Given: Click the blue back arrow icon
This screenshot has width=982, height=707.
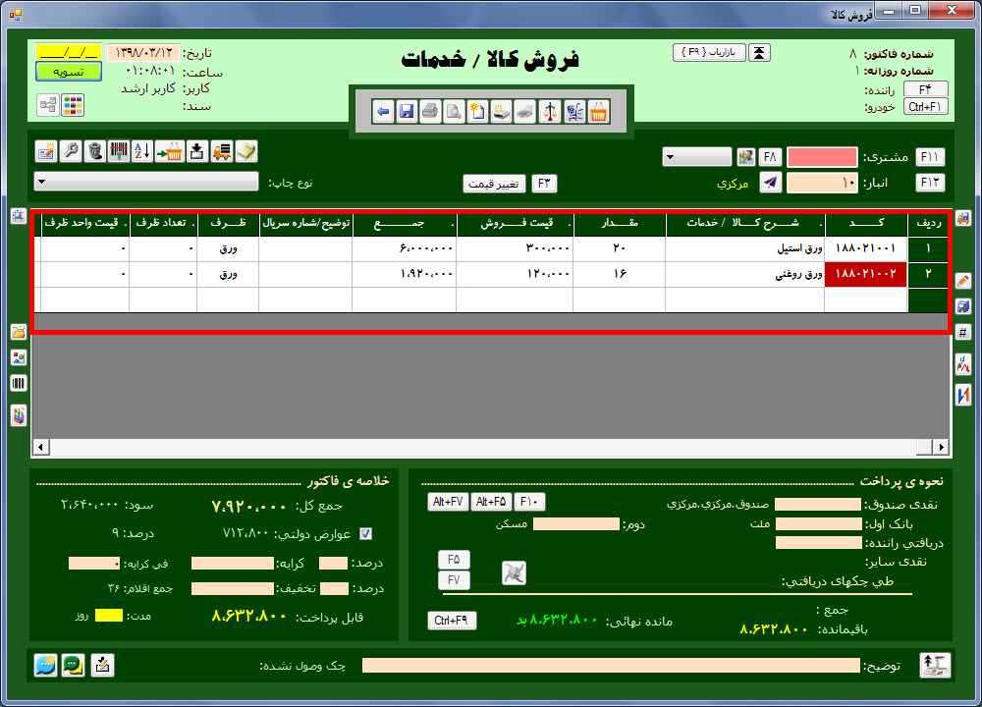Looking at the screenshot, I should click(x=383, y=111).
